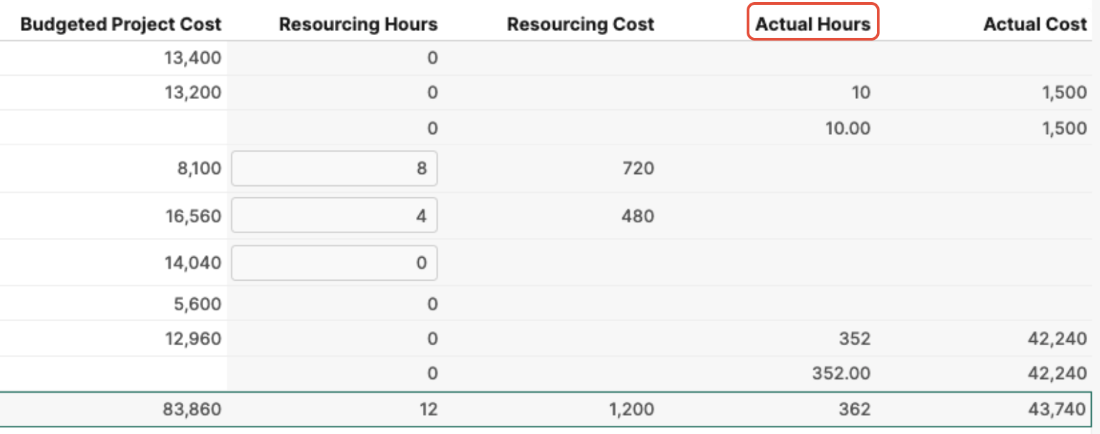Select the 13,400 budgeted cost cell
The height and width of the screenshot is (434, 1100).
tap(193, 58)
